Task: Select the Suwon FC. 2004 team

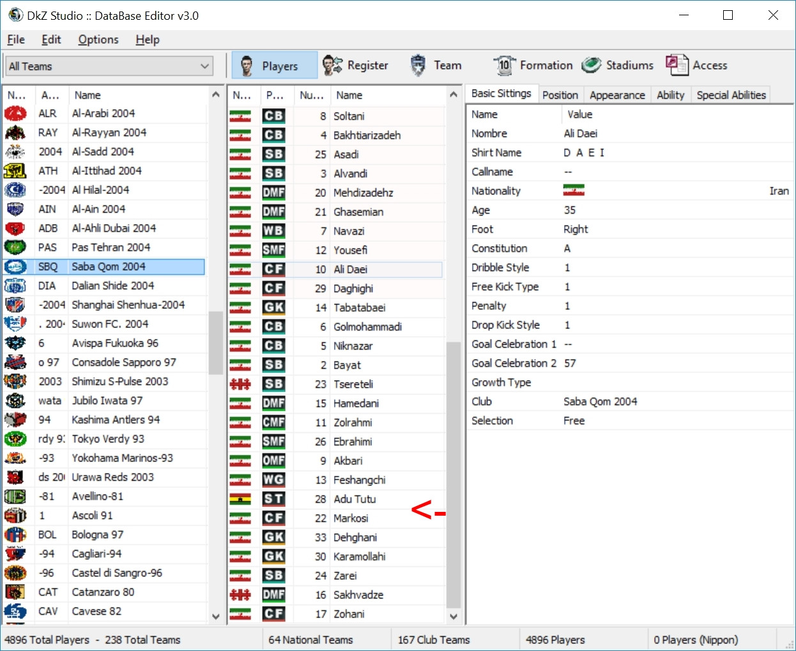Action: click(x=104, y=324)
